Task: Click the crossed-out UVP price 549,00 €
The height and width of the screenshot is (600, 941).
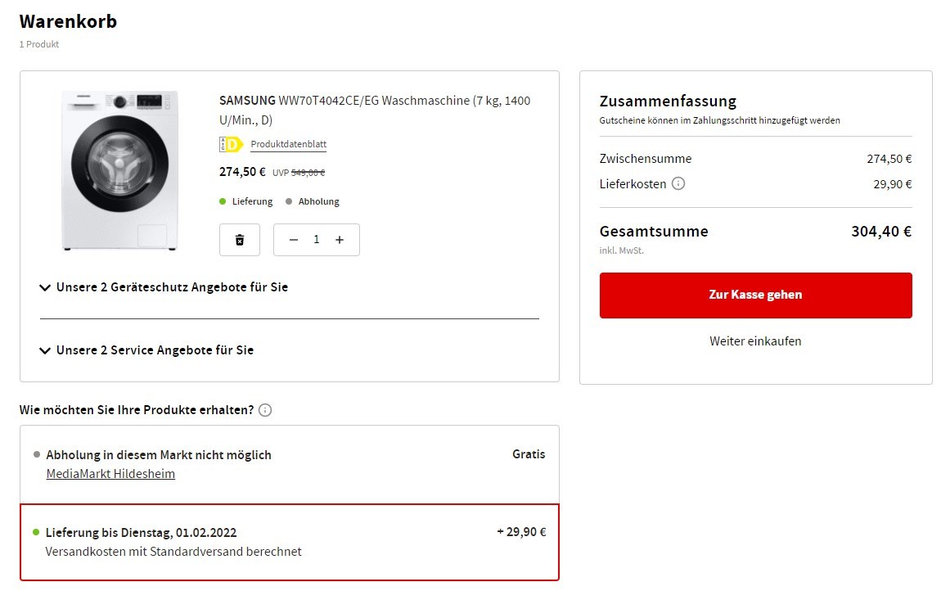Action: click(x=308, y=173)
